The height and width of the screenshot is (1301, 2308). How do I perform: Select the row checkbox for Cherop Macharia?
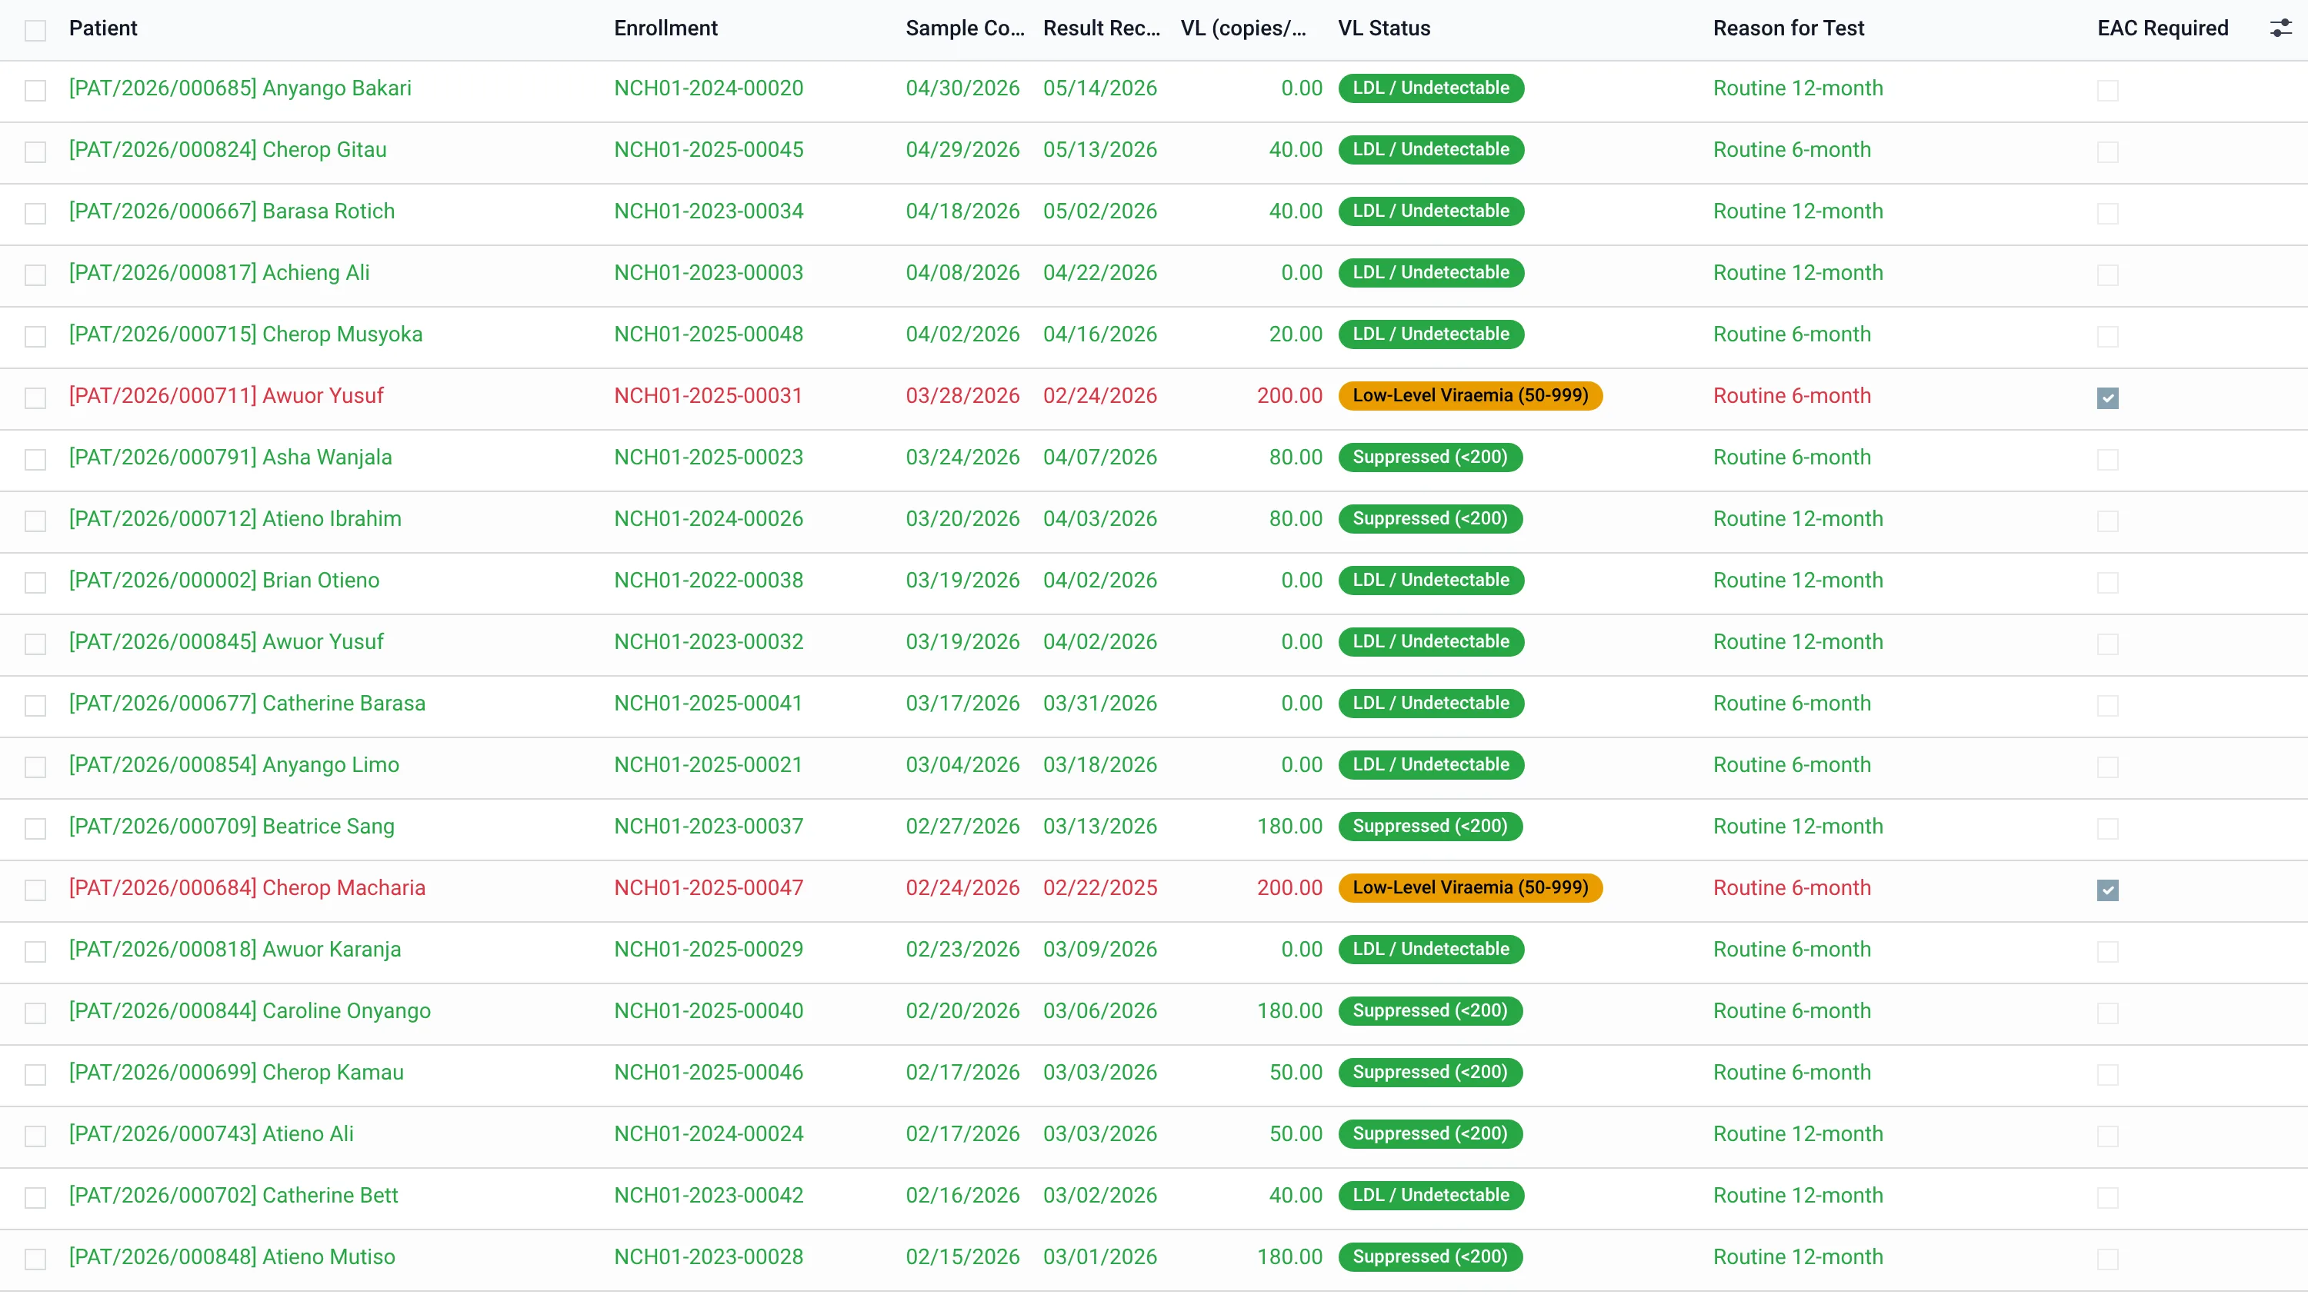pyautogui.click(x=35, y=890)
